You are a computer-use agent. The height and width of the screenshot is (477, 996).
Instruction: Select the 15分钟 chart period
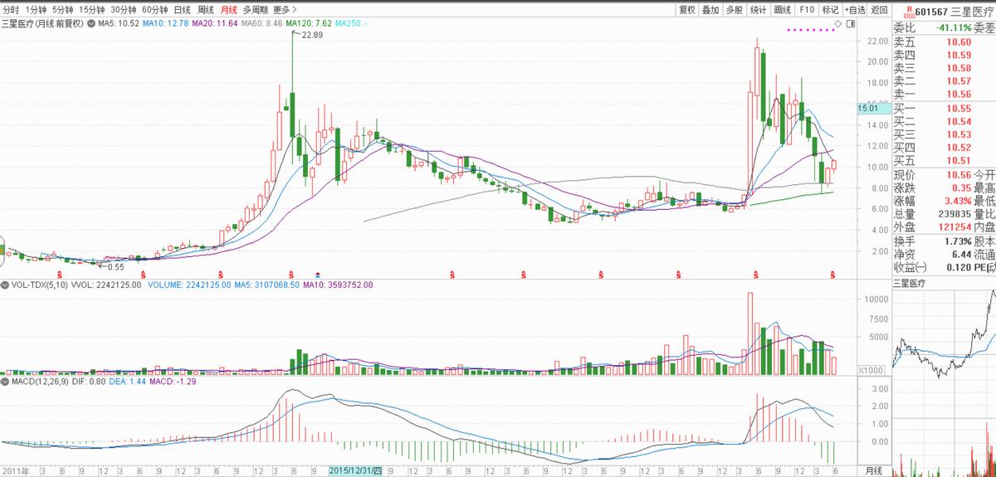[92, 10]
